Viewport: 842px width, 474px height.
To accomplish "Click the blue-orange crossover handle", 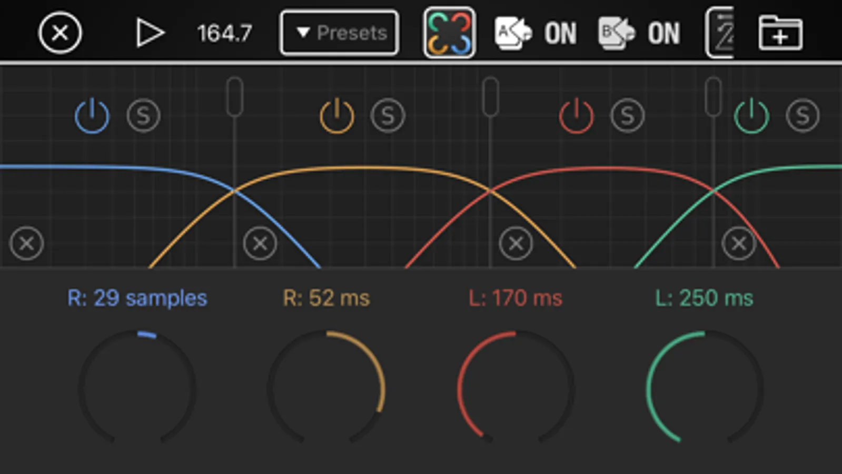I will [235, 96].
